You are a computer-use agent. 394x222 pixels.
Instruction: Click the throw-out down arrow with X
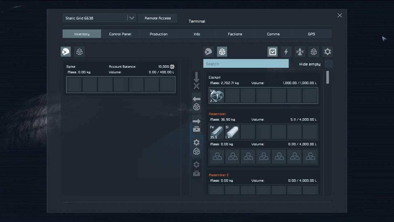pyautogui.click(x=196, y=81)
